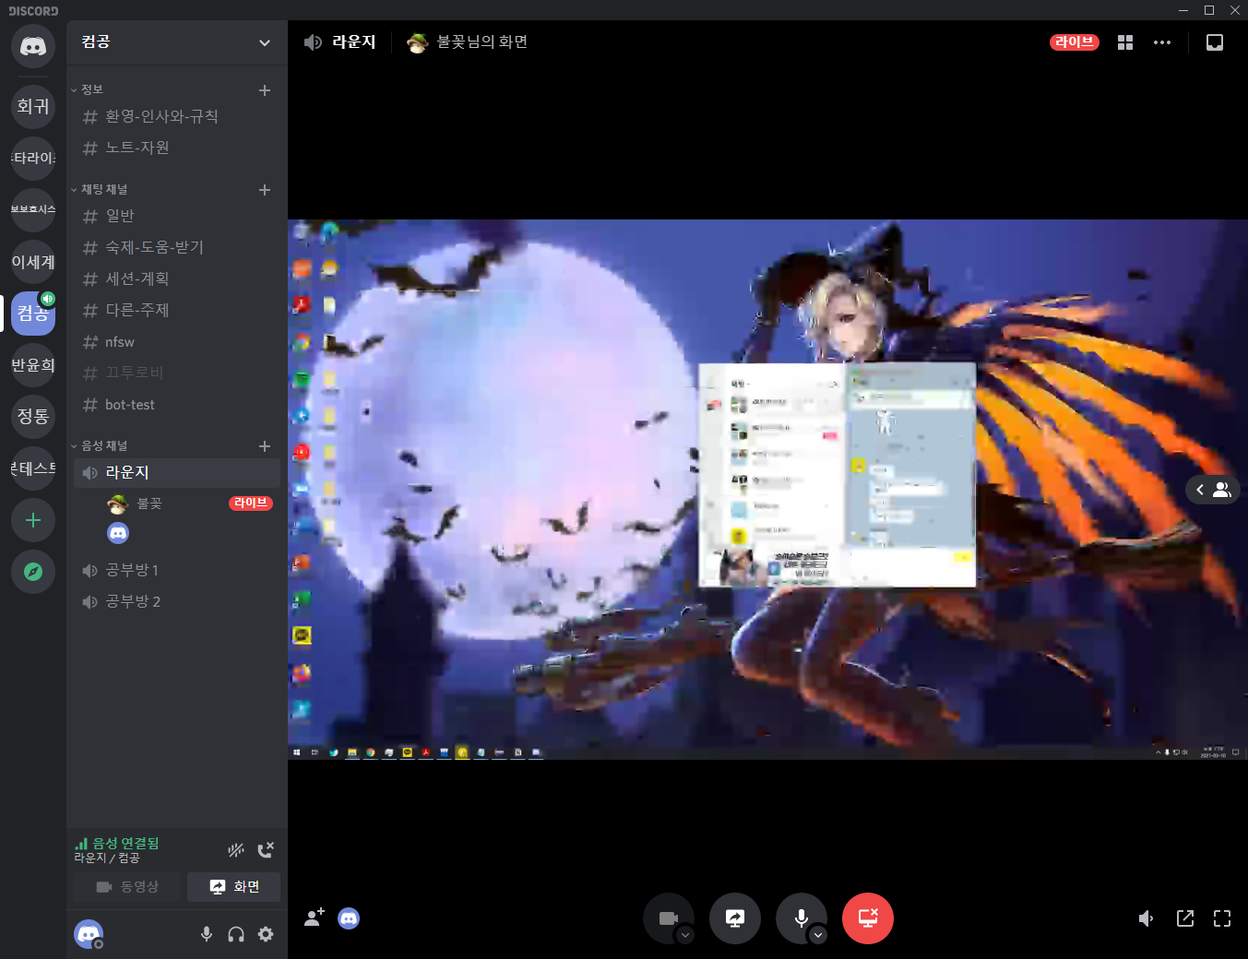
Task: Stop watching stream with red button
Action: coord(868,918)
